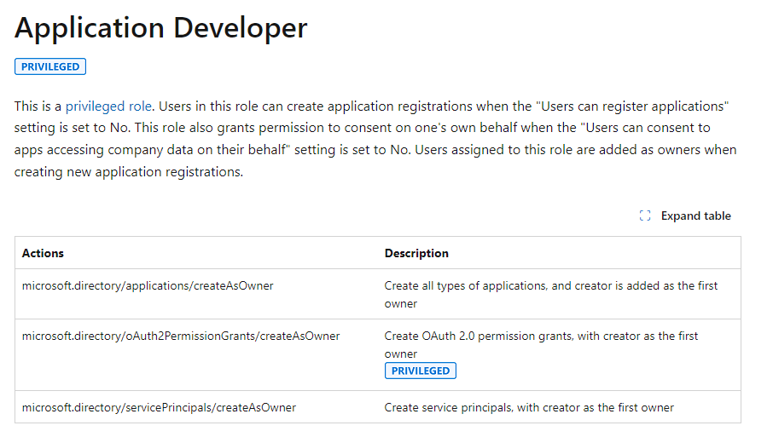Click 'Create service principals' description

coord(529,407)
